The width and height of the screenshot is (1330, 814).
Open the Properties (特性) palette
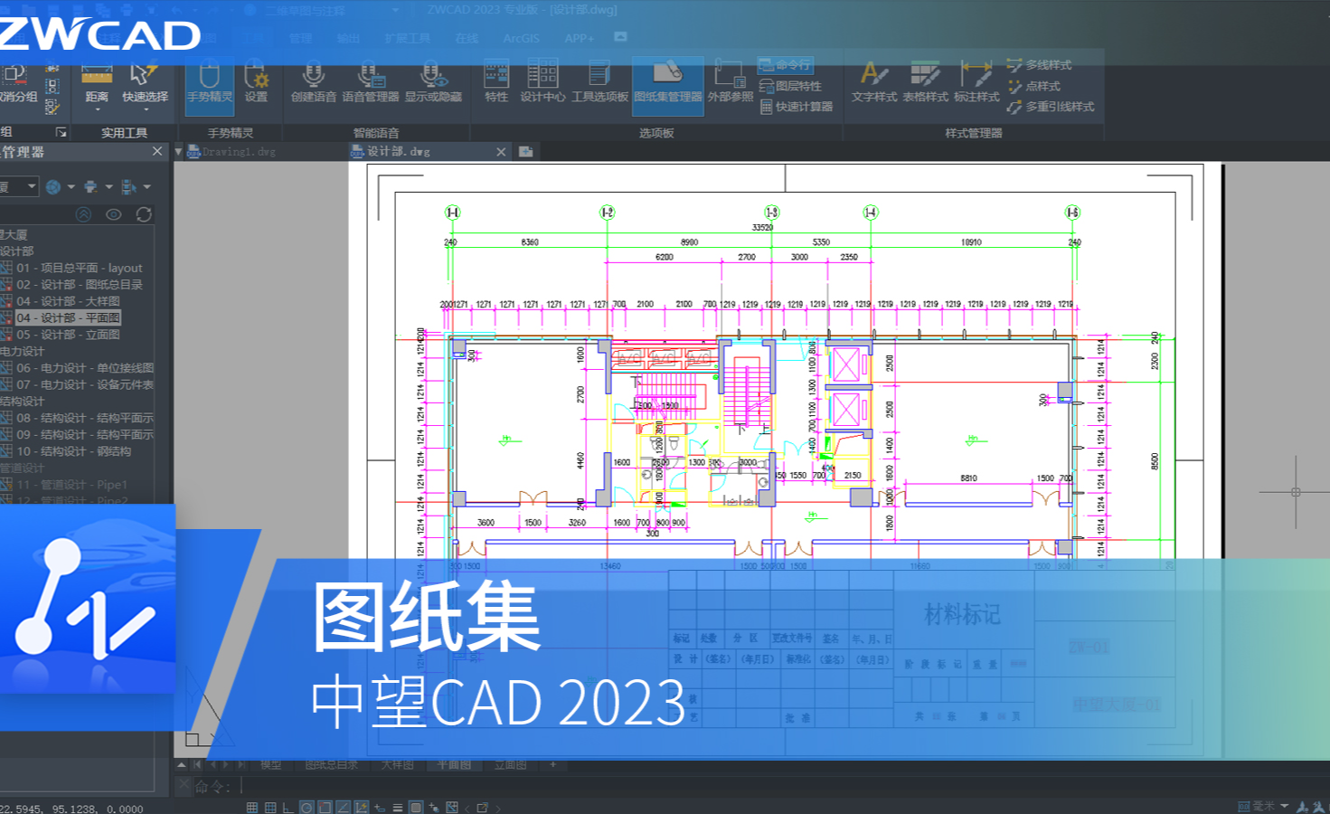click(x=496, y=81)
